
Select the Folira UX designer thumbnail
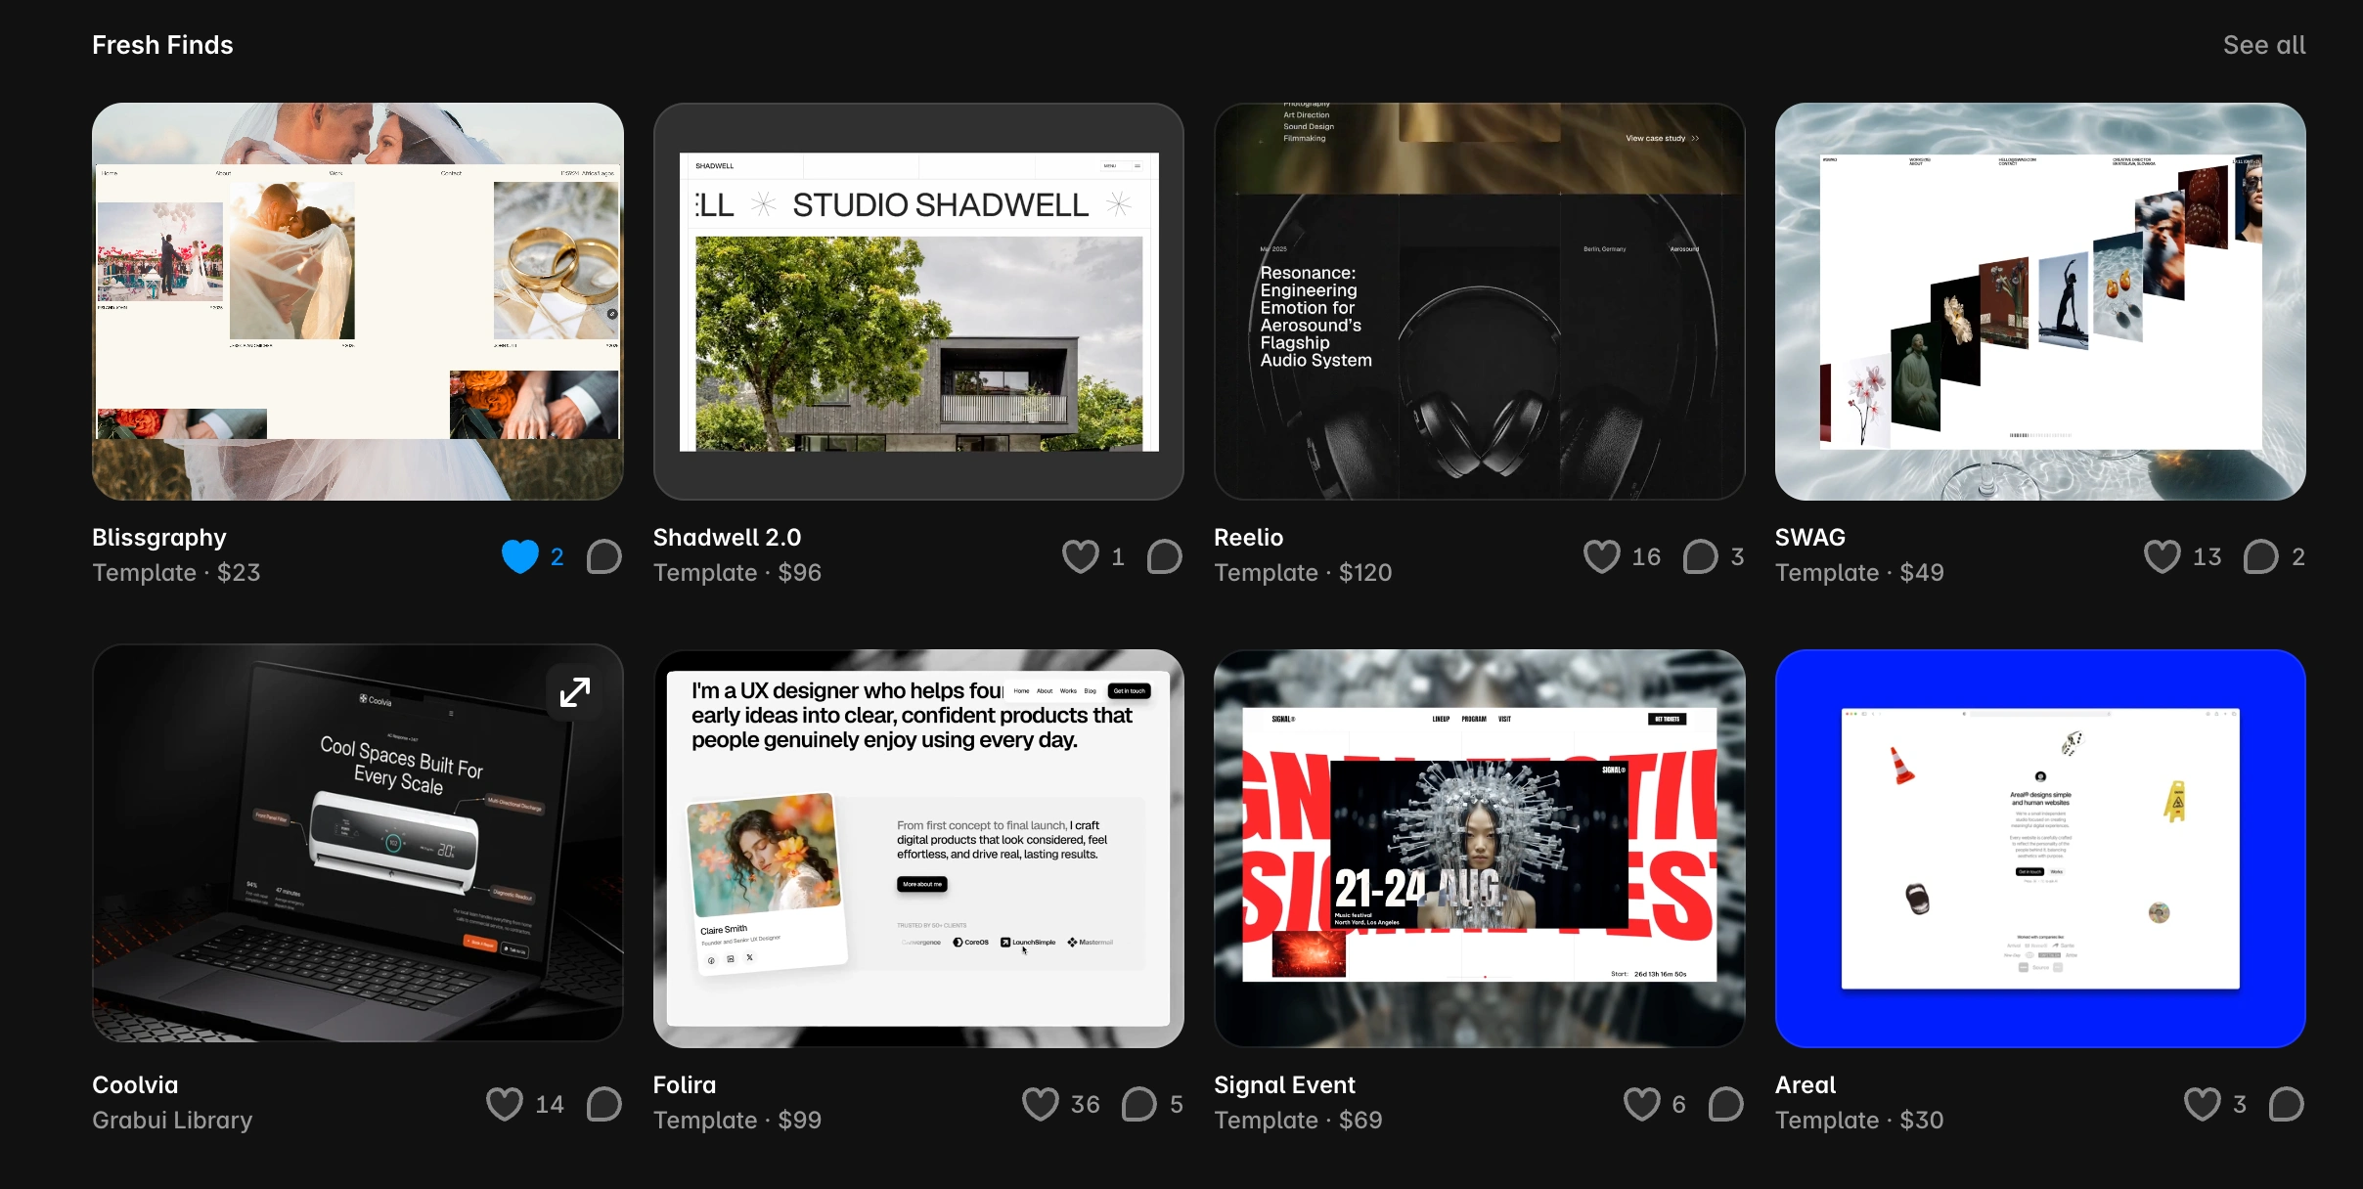(x=918, y=849)
